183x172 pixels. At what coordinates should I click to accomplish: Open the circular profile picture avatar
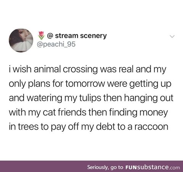click(21, 40)
